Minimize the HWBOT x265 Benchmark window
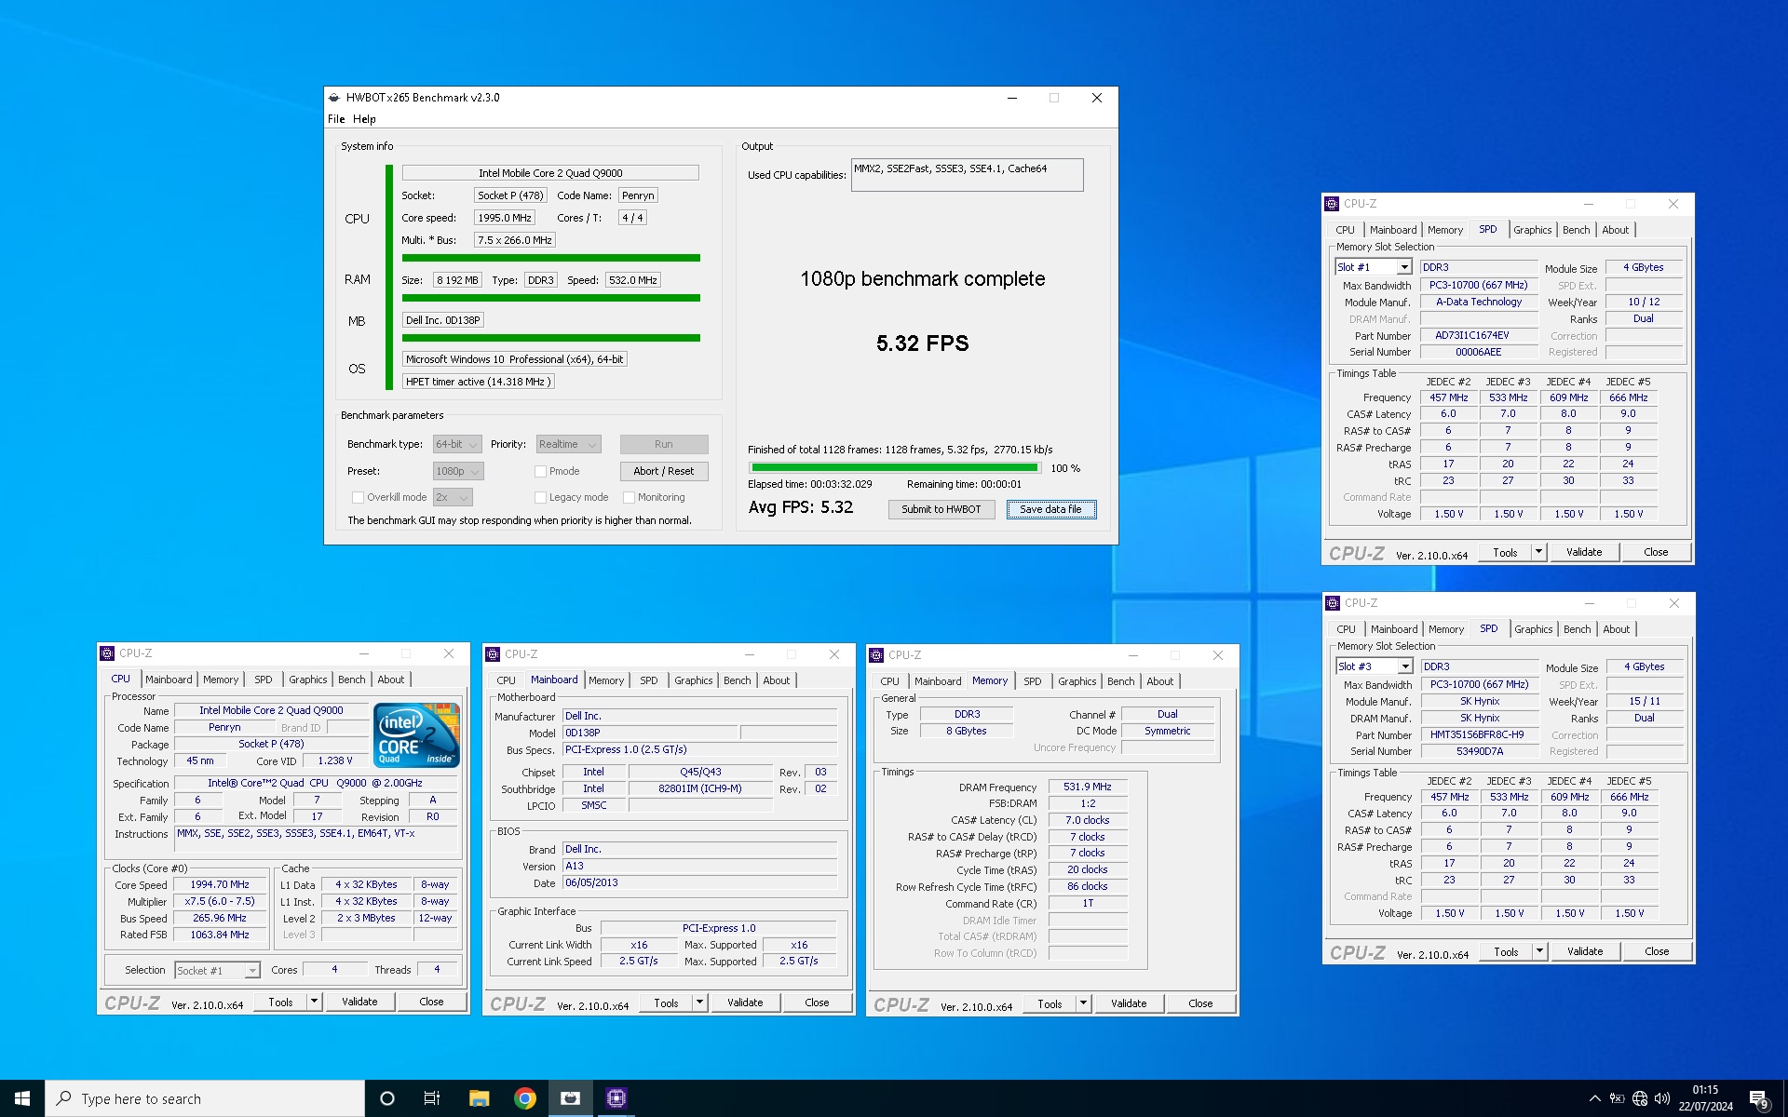 [1012, 98]
